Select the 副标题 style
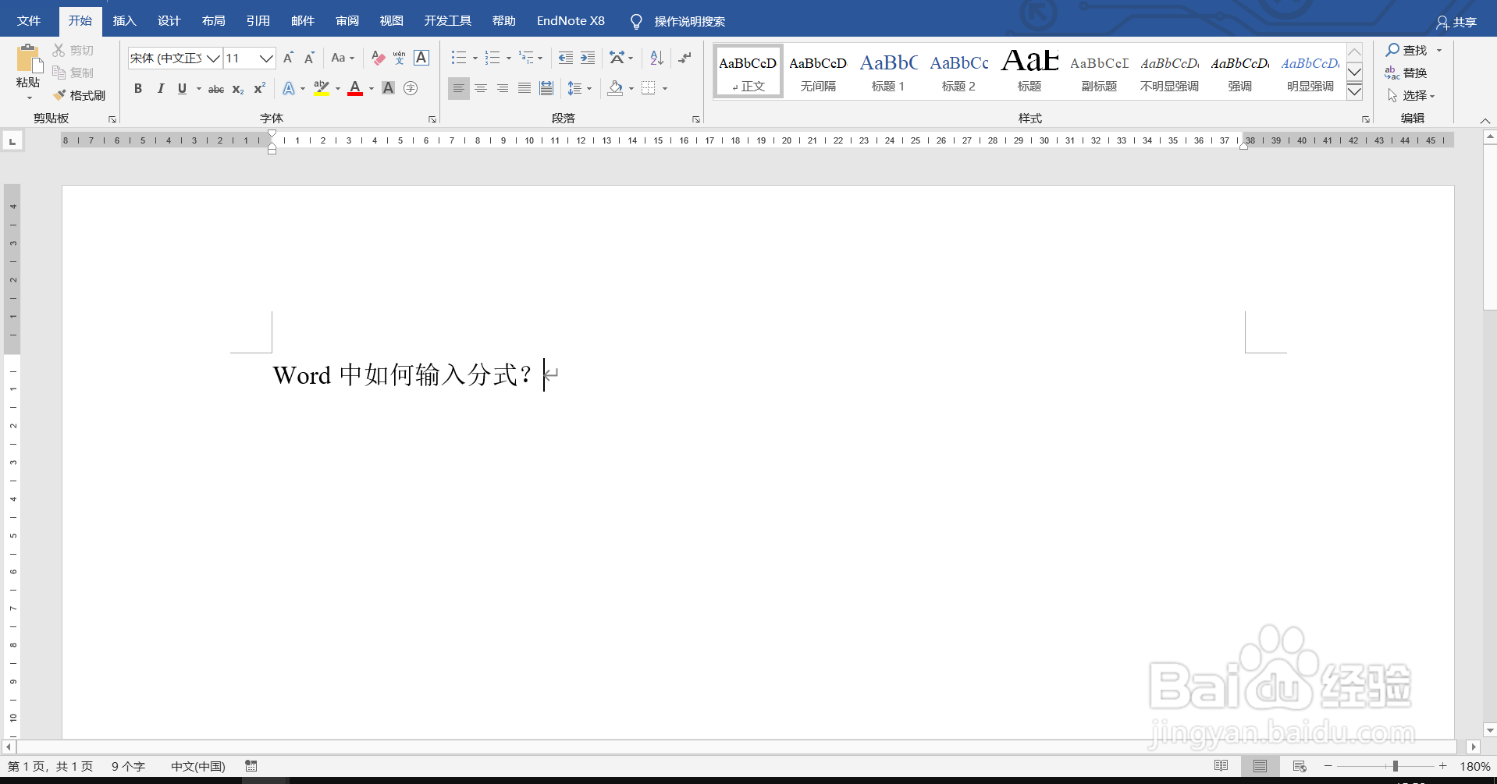The height and width of the screenshot is (784, 1497). (1099, 72)
